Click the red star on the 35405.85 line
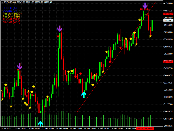This screenshot has width=174, height=131. [110, 62]
